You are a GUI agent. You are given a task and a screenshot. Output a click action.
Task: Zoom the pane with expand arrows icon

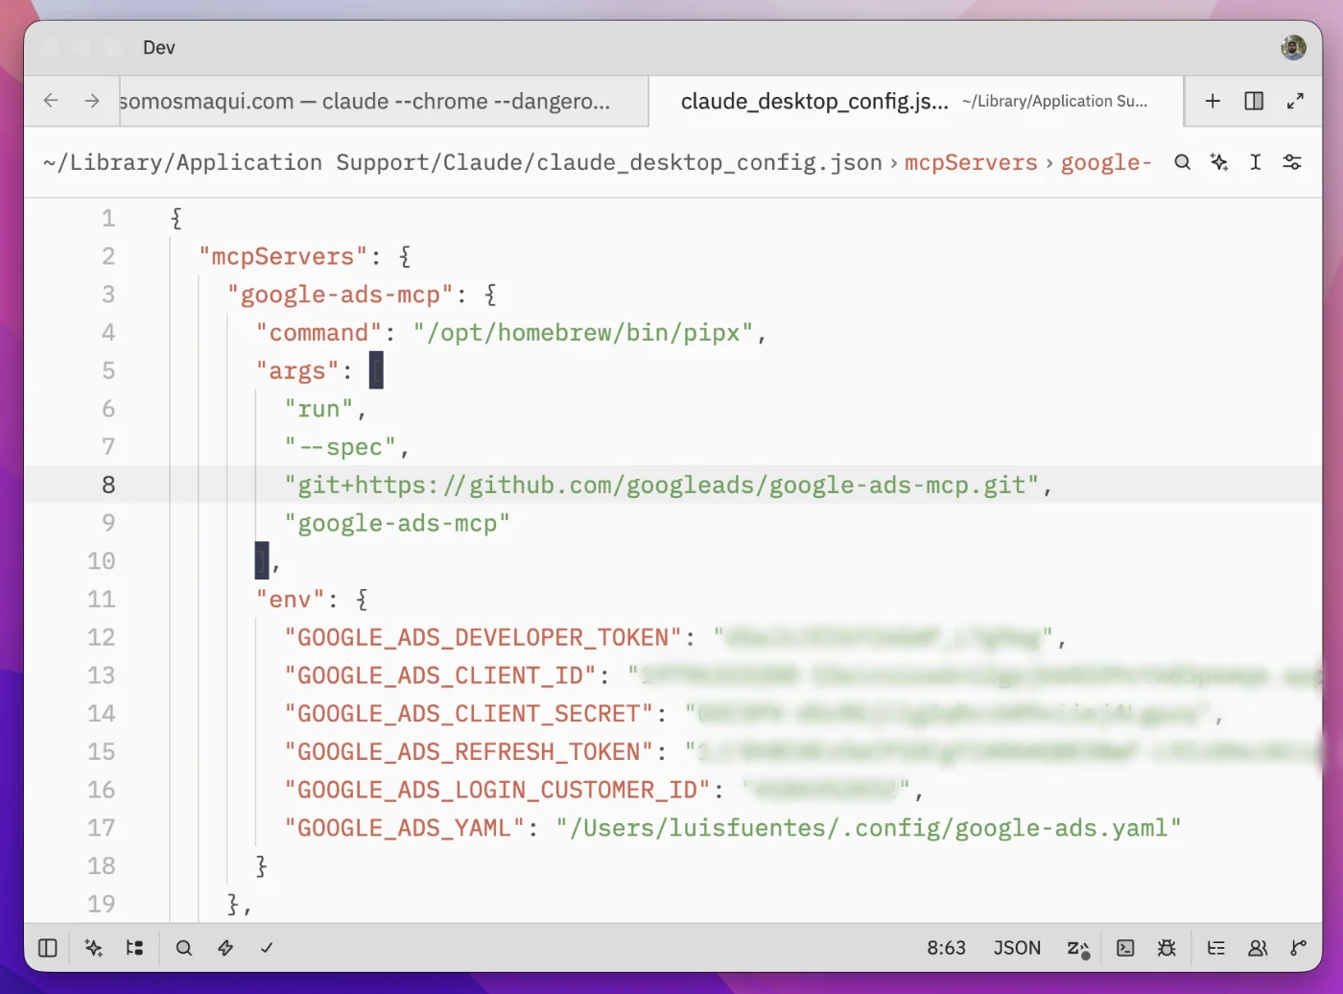(x=1295, y=101)
